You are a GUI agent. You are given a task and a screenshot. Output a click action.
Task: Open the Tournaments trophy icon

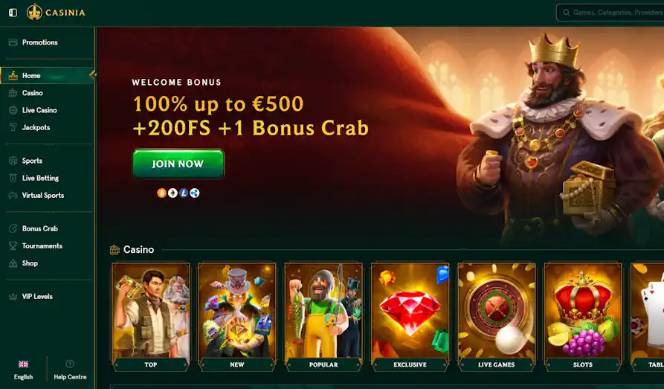(13, 245)
